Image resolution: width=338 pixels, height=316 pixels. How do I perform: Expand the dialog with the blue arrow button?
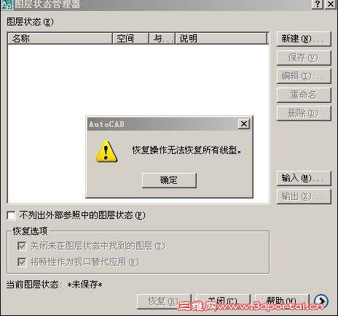pos(321,301)
